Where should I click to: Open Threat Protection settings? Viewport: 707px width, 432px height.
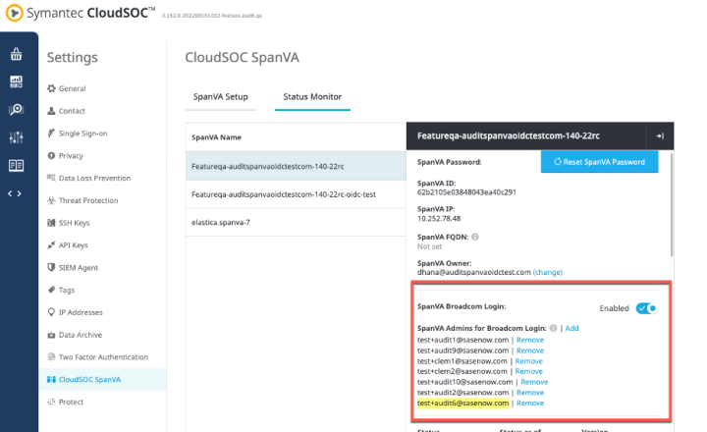88,200
